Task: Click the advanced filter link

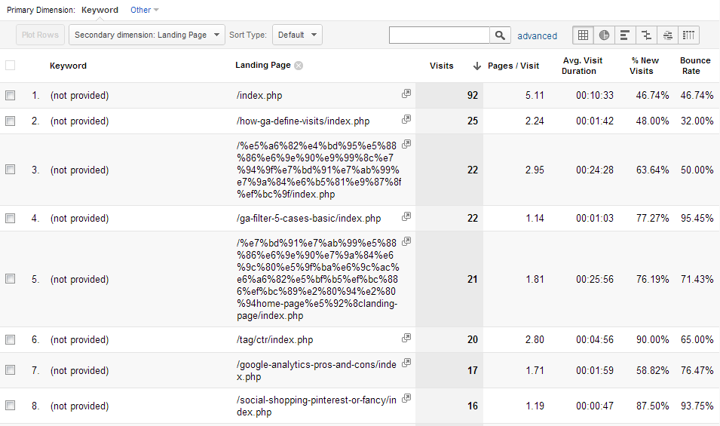Action: (x=537, y=35)
